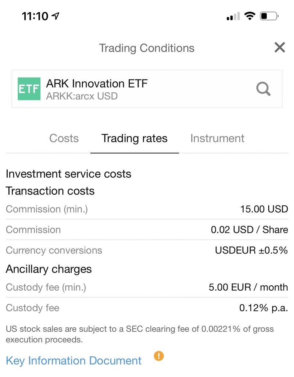The height and width of the screenshot is (377, 294).
Task: Tap the SEC clearing fee note text
Action: pos(140,334)
